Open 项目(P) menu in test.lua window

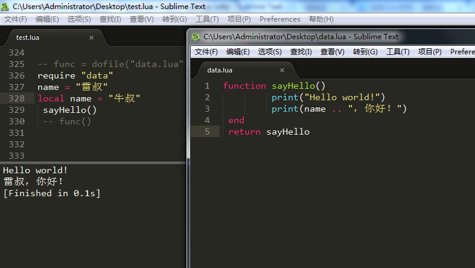pyautogui.click(x=239, y=19)
